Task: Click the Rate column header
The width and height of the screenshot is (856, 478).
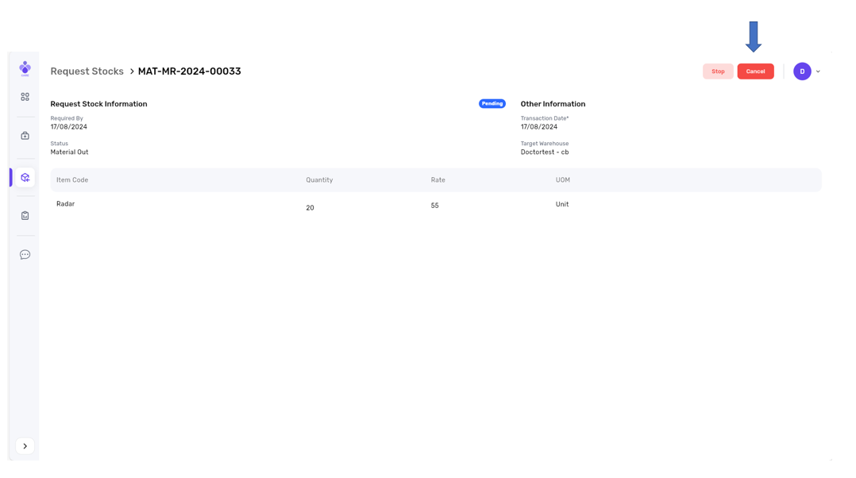Action: click(438, 180)
